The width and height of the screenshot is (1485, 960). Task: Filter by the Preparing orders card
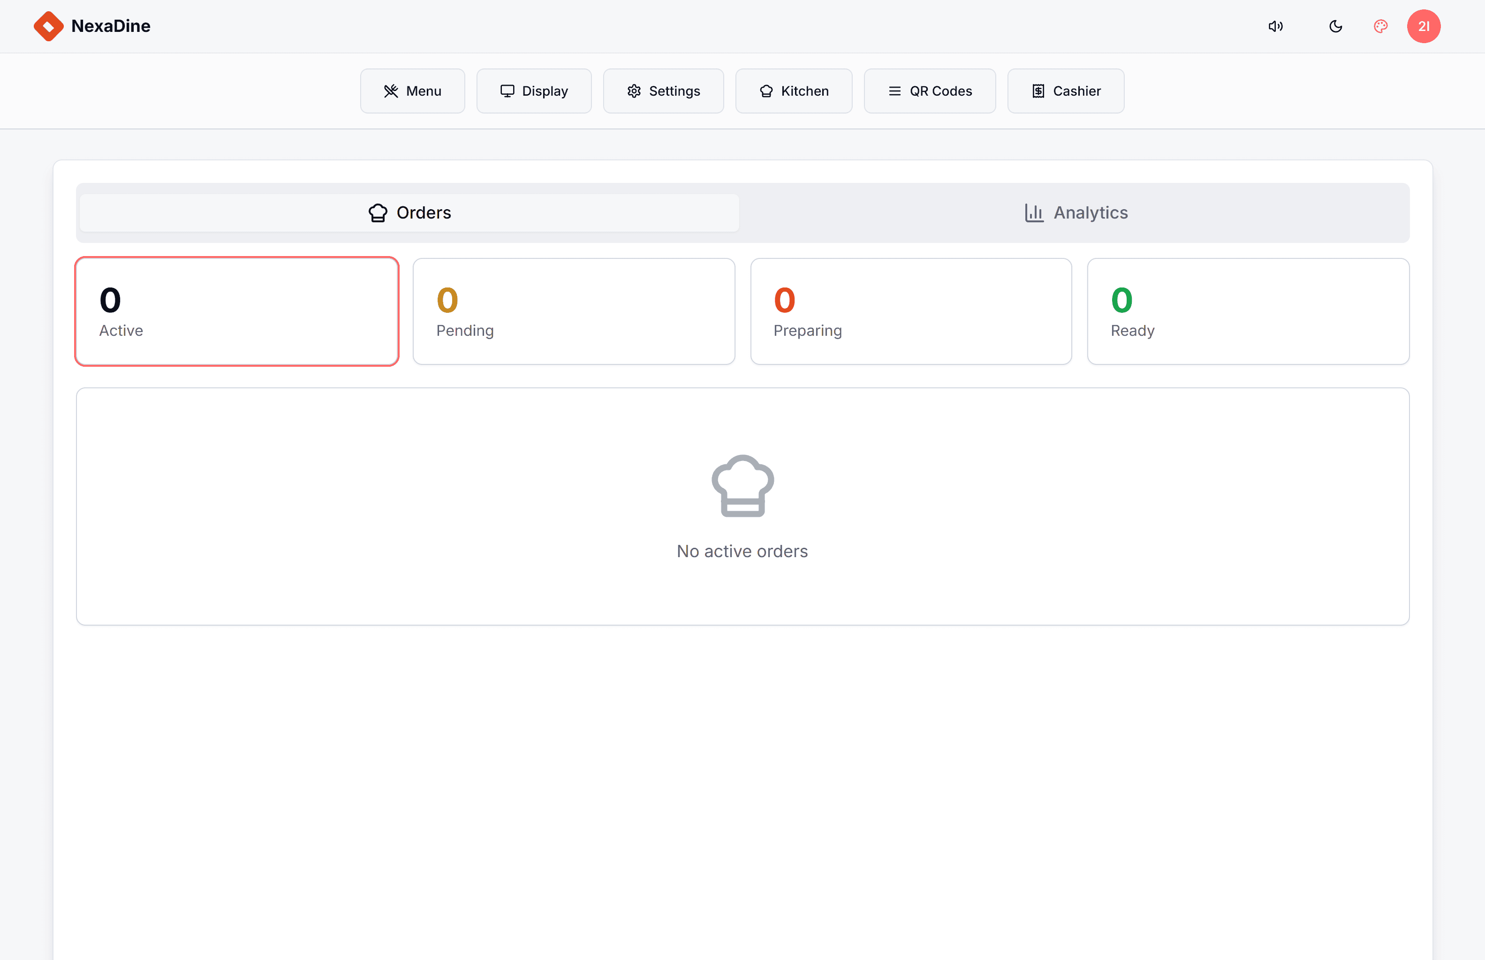[911, 311]
